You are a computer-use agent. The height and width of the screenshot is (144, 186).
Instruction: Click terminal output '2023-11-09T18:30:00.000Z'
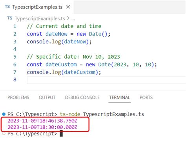[x=42, y=127]
